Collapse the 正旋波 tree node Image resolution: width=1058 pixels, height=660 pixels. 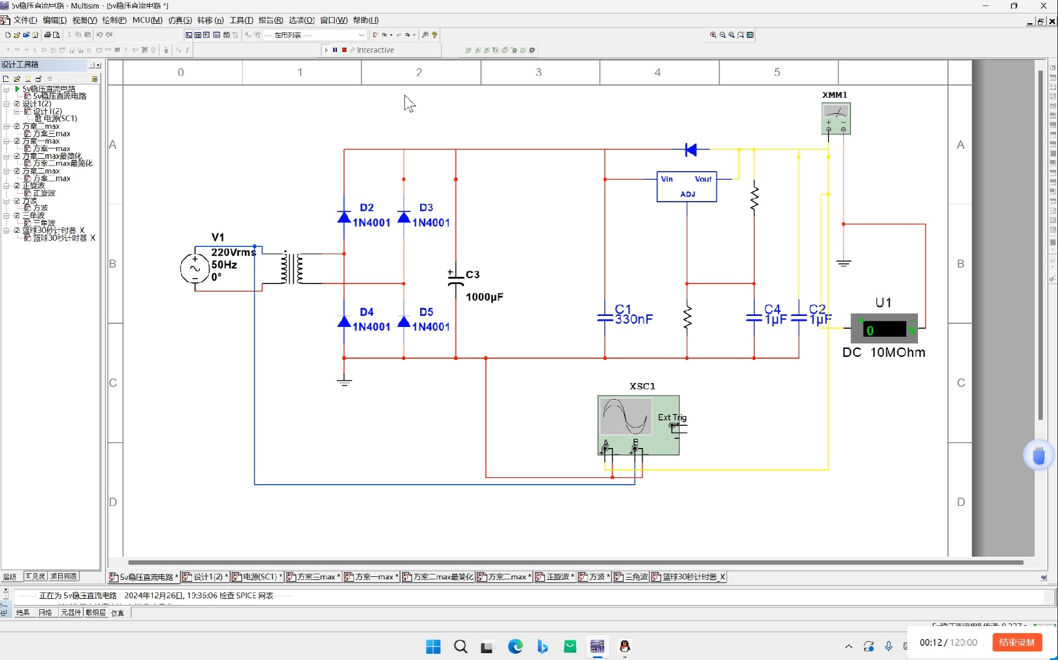tap(6, 186)
